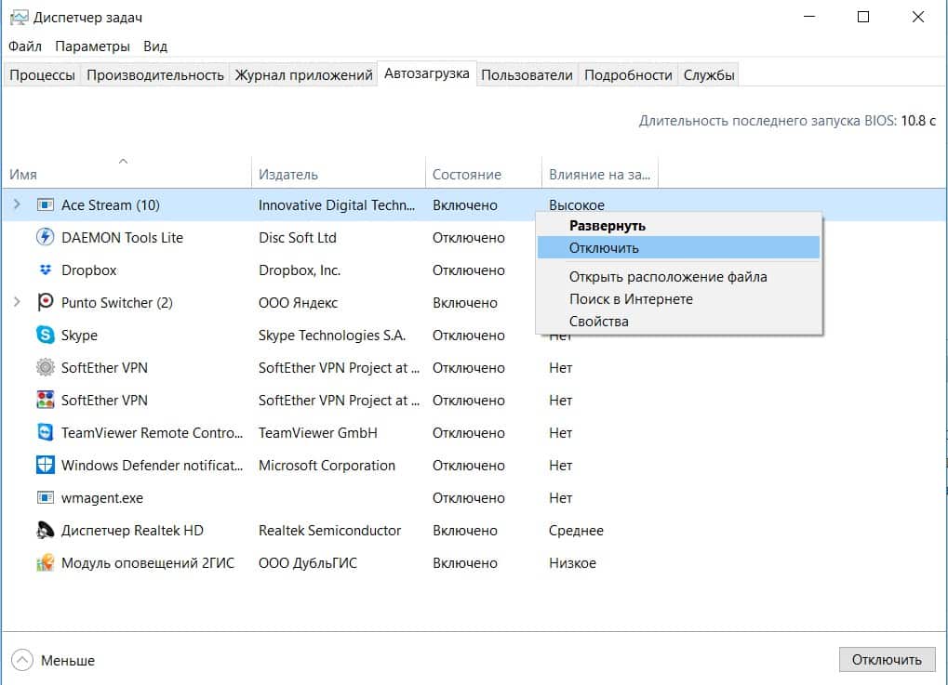948x685 pixels.
Task: Open the Параметры menu
Action: coord(92,46)
